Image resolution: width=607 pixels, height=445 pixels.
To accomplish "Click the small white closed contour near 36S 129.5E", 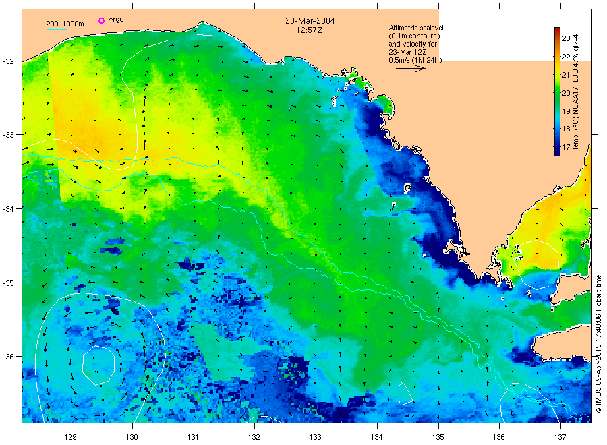I will (98, 365).
